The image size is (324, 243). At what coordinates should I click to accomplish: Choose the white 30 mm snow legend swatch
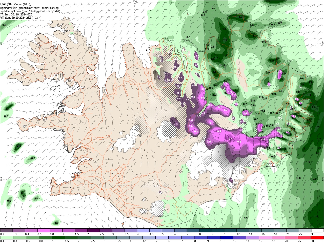pos(318,231)
